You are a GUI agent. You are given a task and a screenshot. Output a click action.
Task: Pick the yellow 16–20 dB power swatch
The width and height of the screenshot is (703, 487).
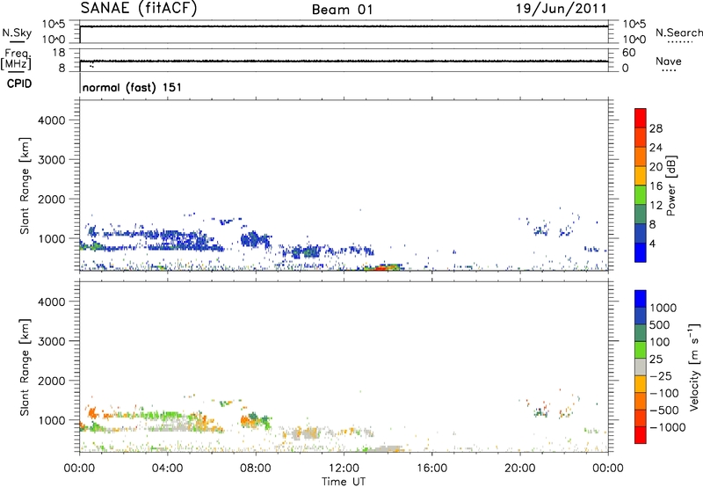coord(641,175)
